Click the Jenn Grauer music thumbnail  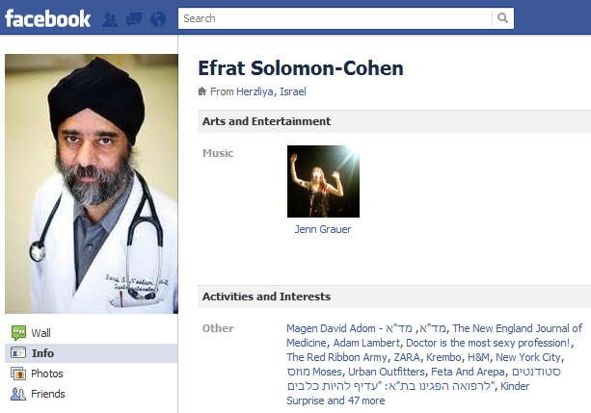click(323, 181)
